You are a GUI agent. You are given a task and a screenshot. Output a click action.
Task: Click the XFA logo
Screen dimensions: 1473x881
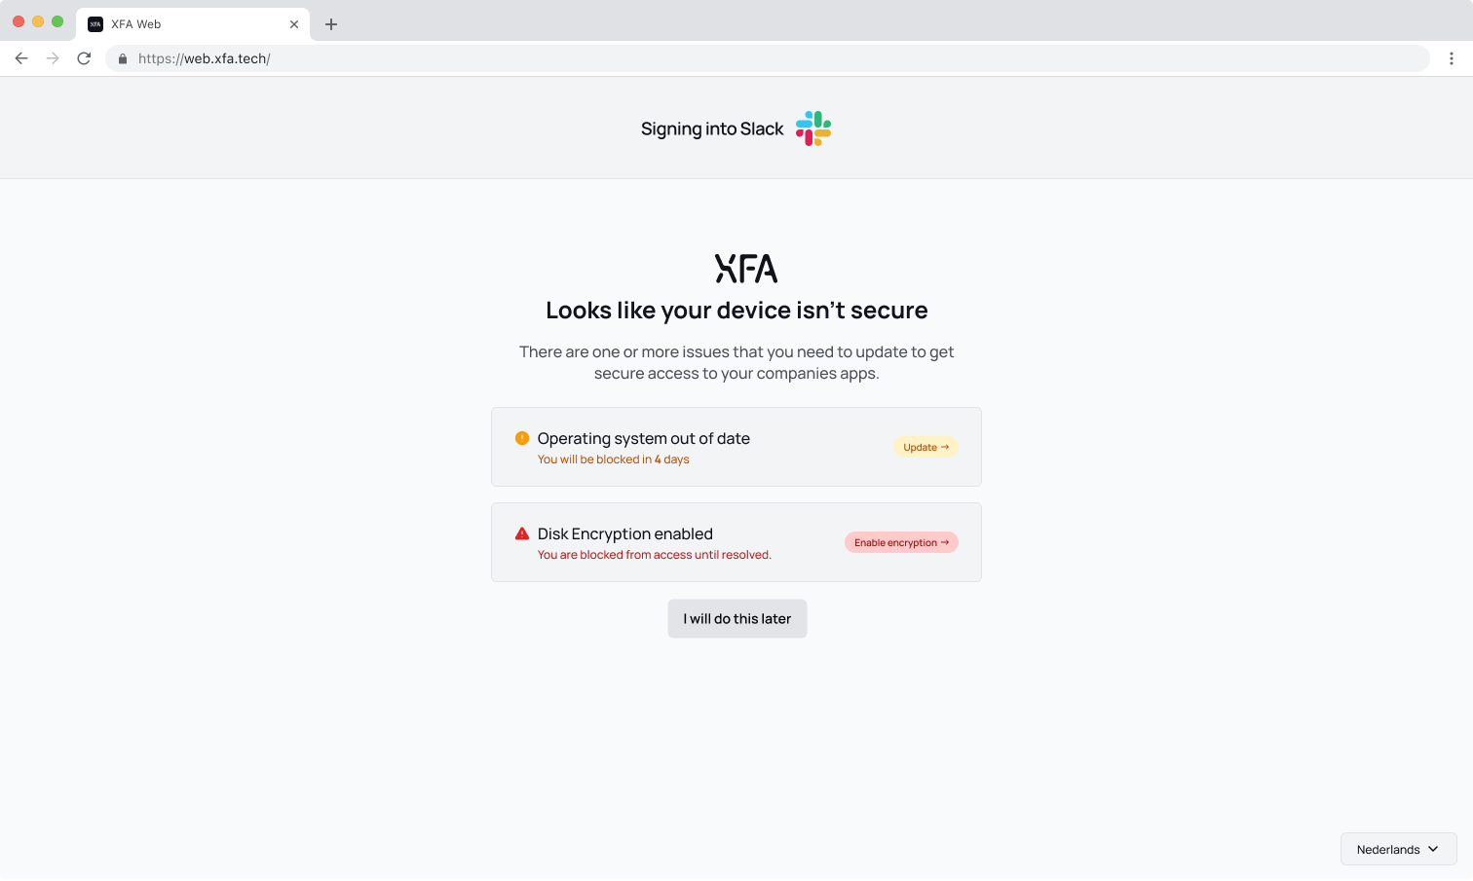click(x=746, y=269)
